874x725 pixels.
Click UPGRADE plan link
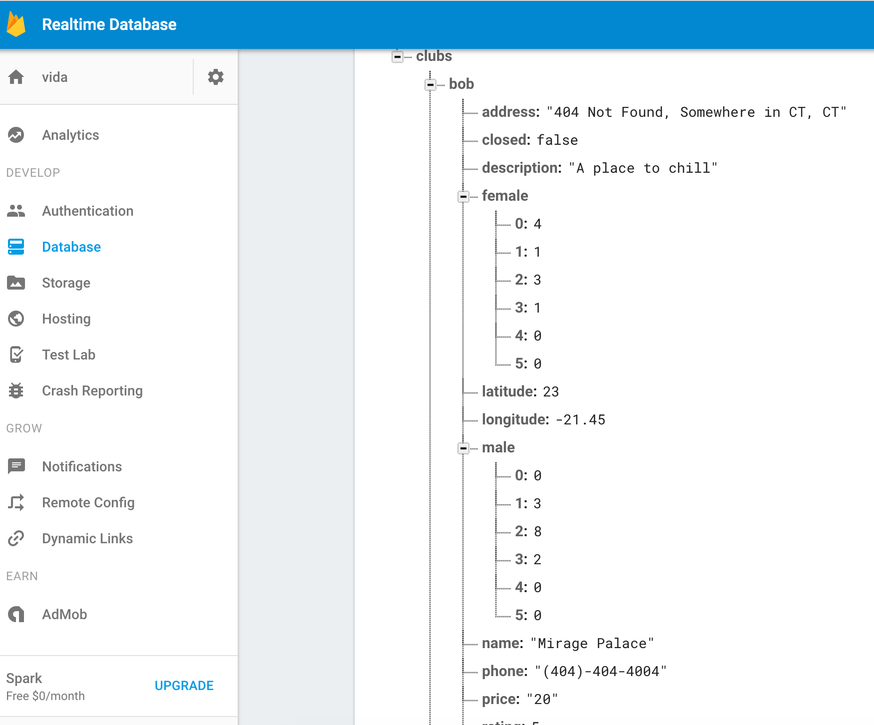[x=184, y=686]
